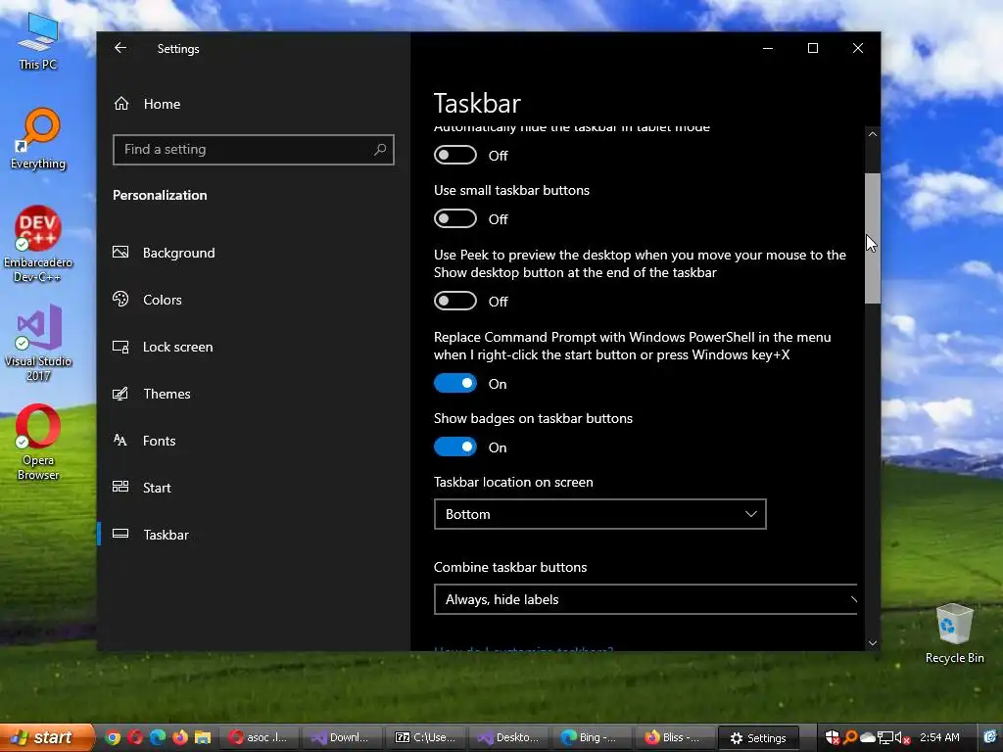Go back with the Settings back arrow
The height and width of the screenshot is (752, 1003).
120,48
